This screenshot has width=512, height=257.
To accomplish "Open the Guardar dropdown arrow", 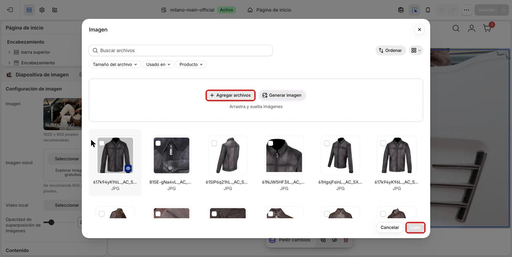I will [504, 10].
